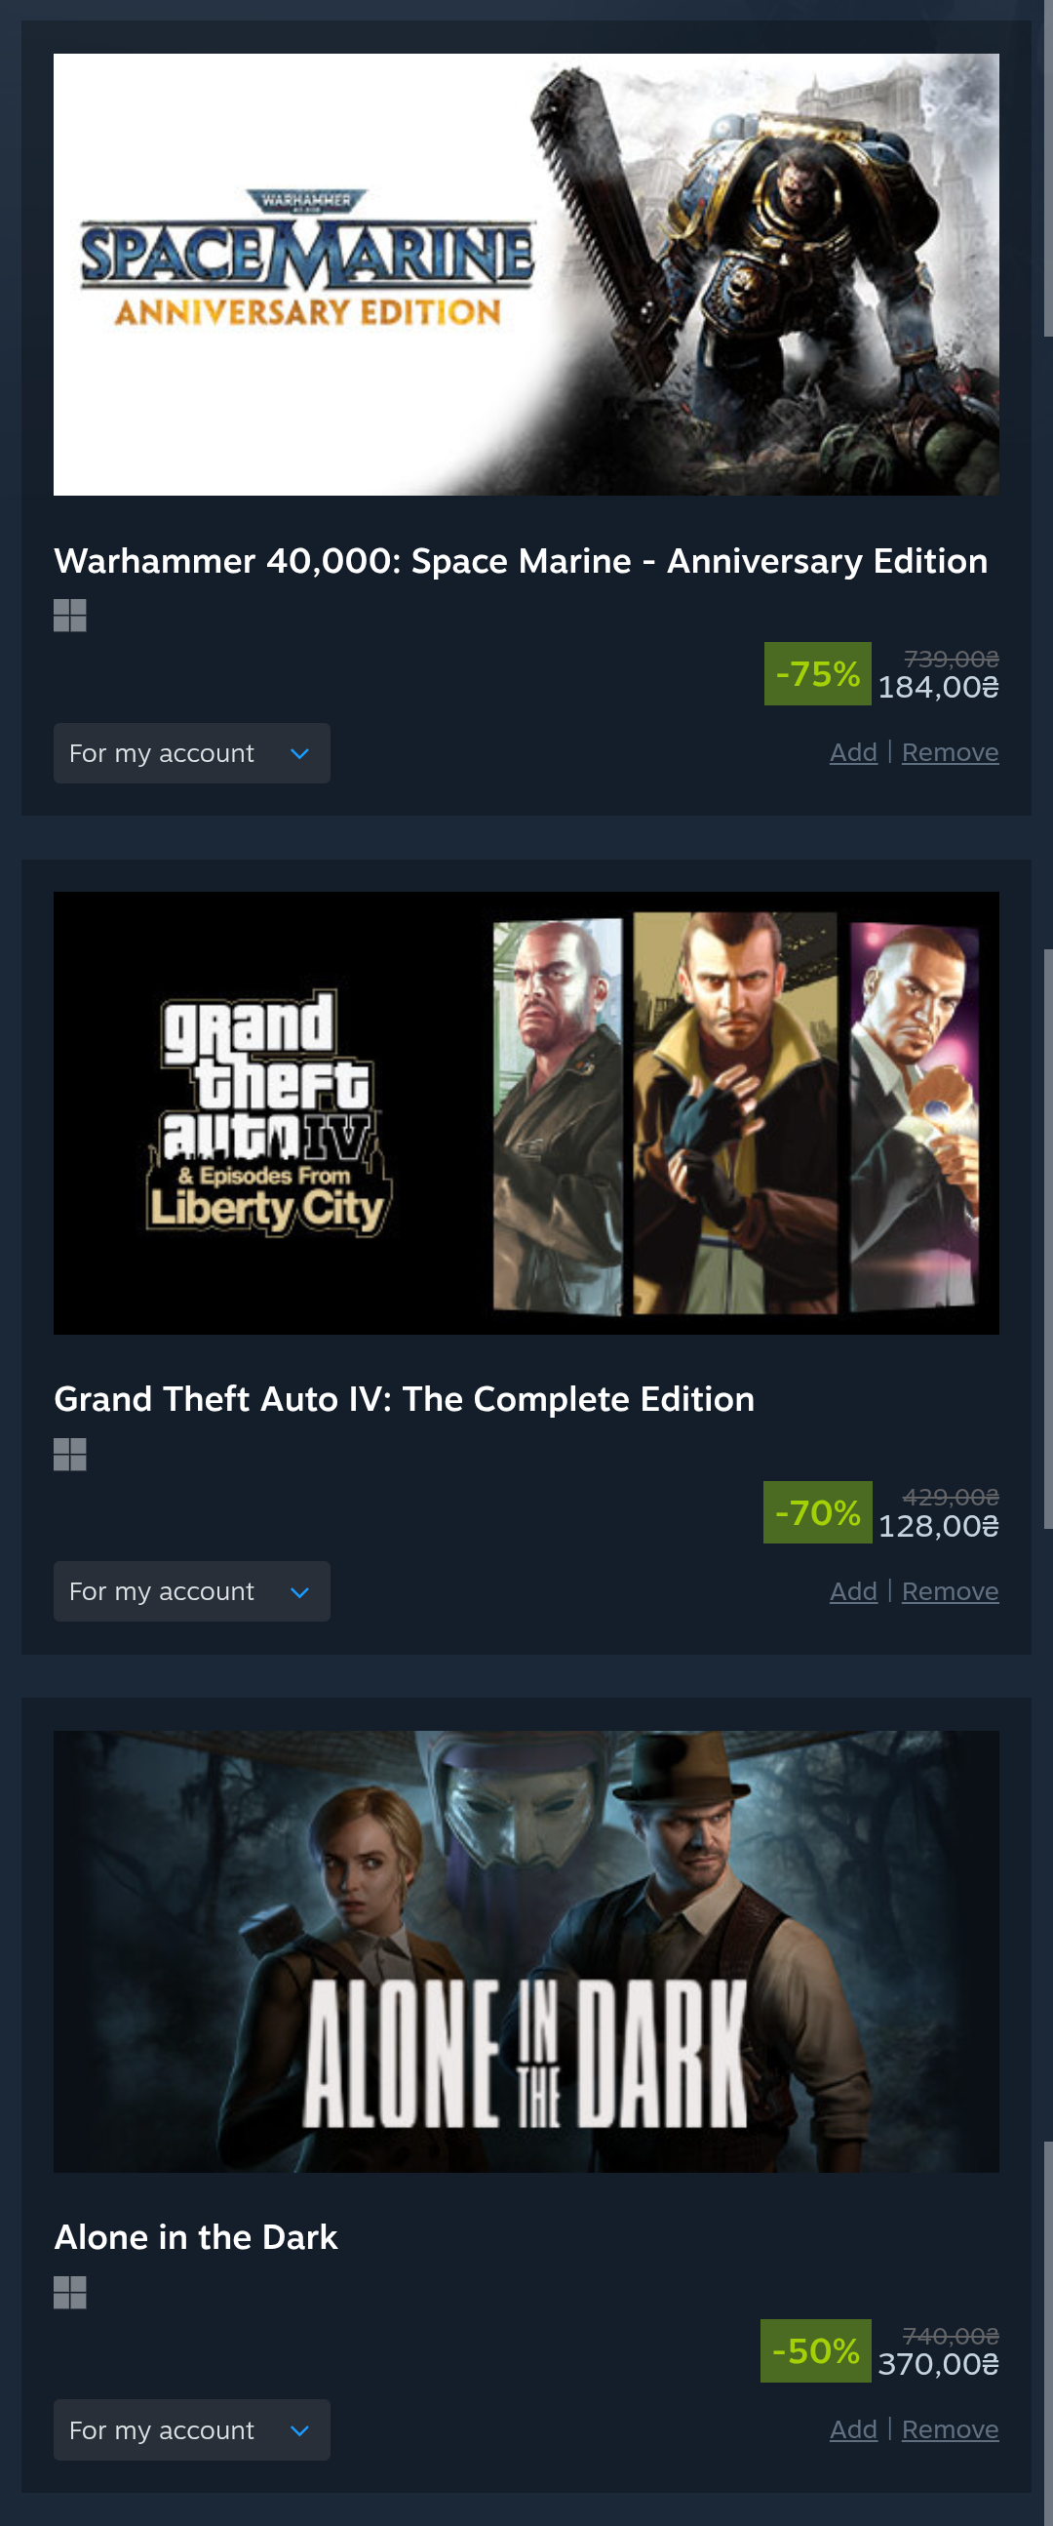Click Windows icon under Alone in the Dark
Viewport: 1053px width, 2526px height.
[x=69, y=2293]
